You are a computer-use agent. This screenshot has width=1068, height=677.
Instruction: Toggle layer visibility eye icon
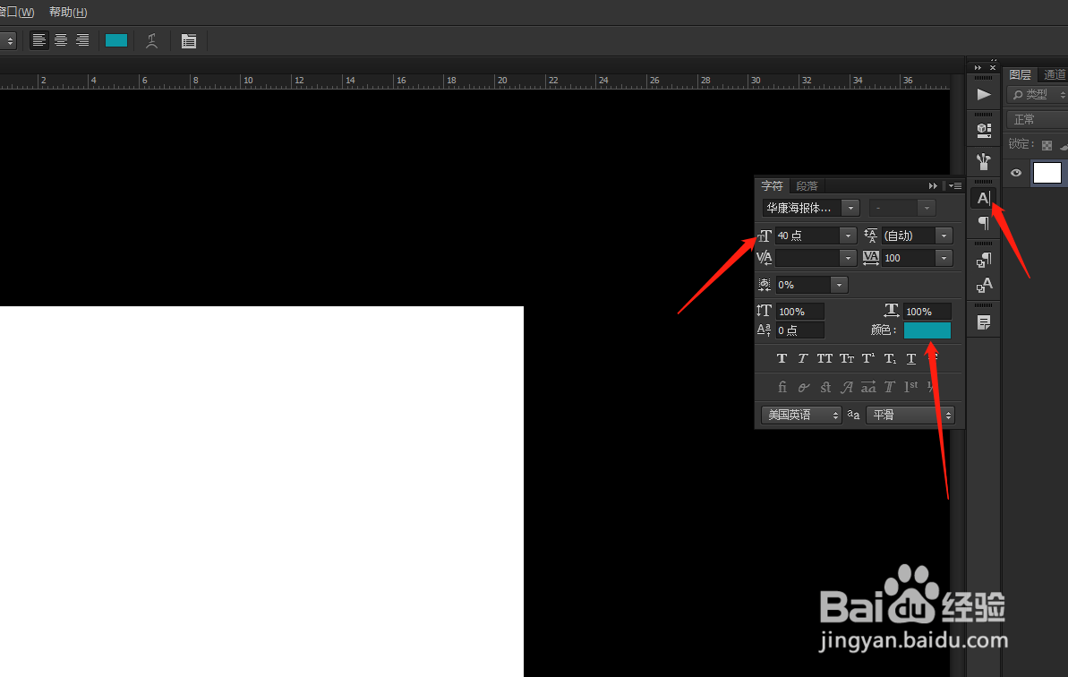click(x=1015, y=173)
